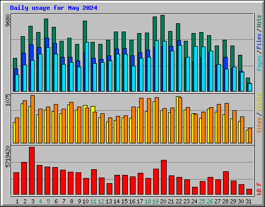Click the orange visits bar for day 3
Viewport: 265px width, 207px height.
click(33, 119)
